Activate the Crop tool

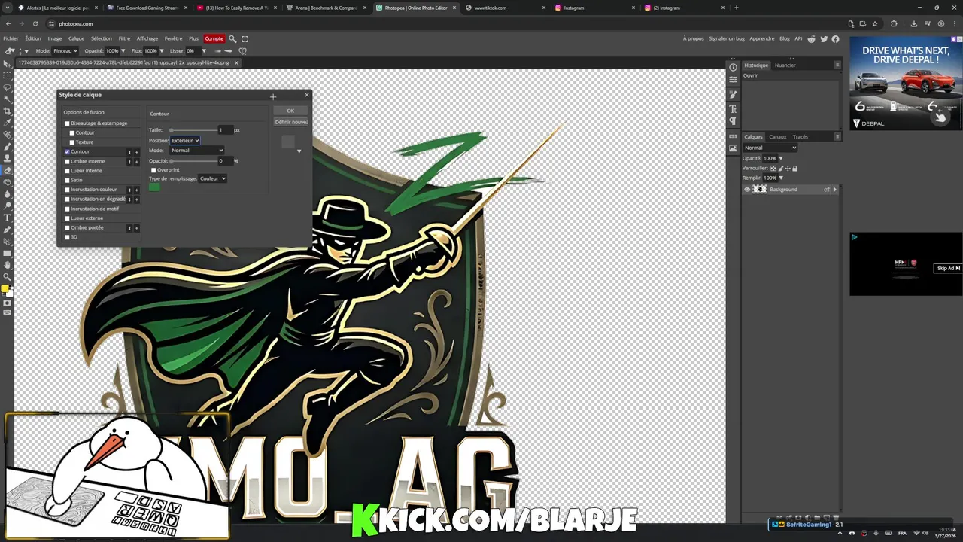tap(8, 111)
